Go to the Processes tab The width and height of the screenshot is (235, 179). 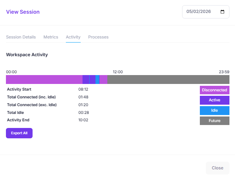tap(98, 37)
